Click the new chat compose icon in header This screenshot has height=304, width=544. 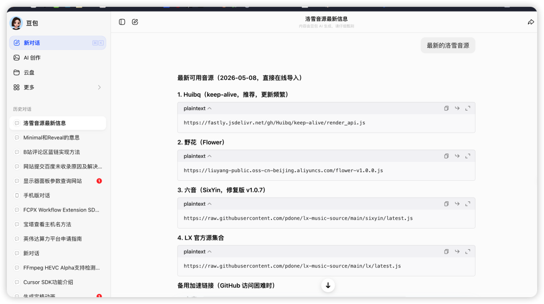coord(135,22)
